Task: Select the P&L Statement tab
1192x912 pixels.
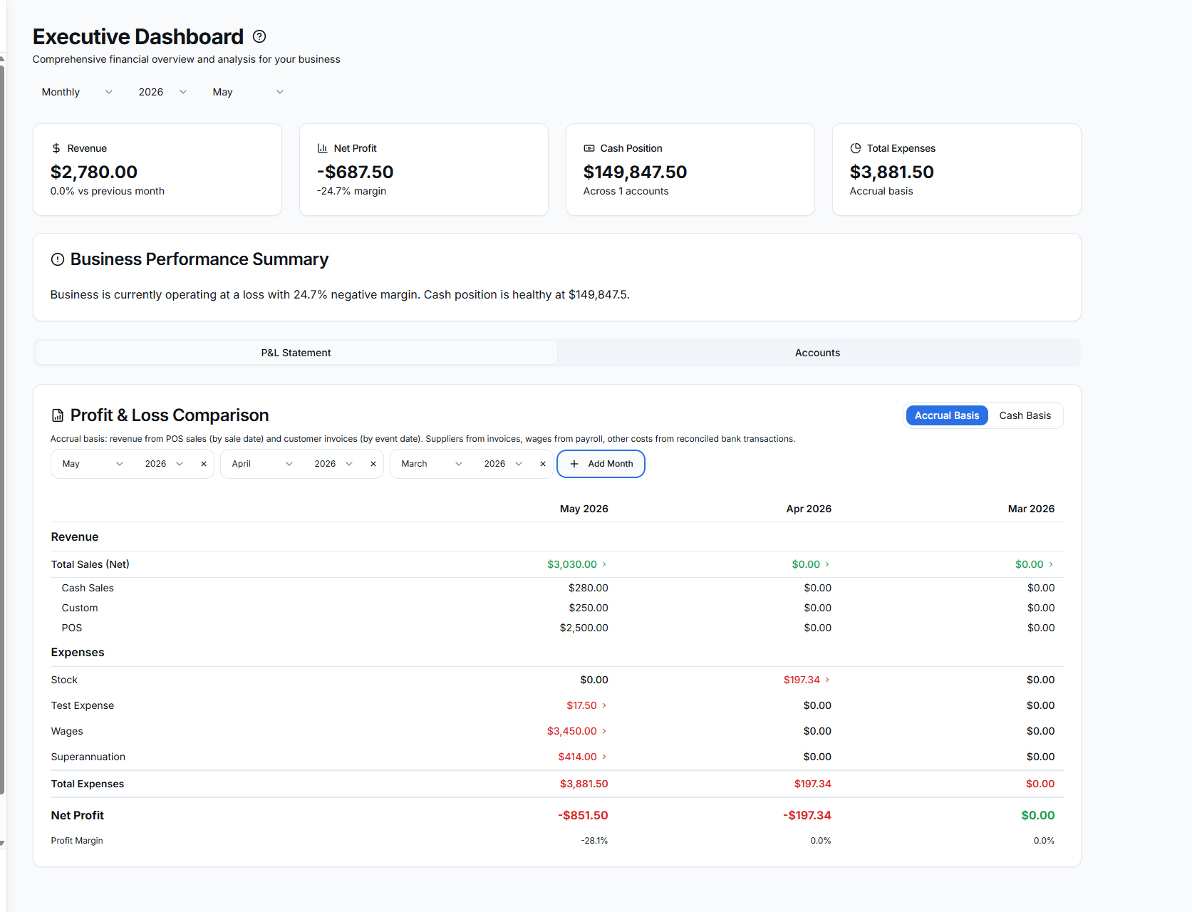Action: pos(296,353)
